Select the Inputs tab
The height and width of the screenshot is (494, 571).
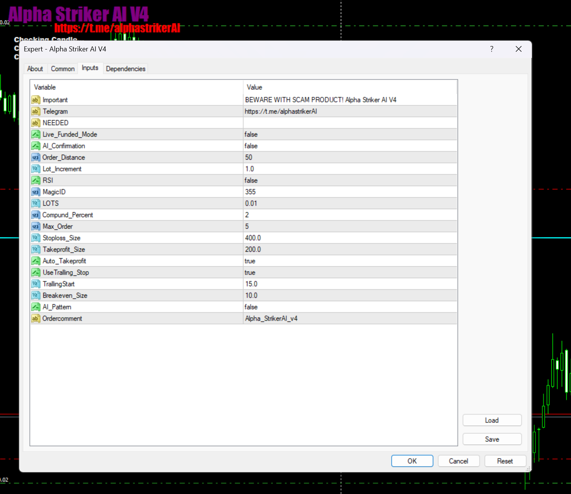tap(90, 68)
